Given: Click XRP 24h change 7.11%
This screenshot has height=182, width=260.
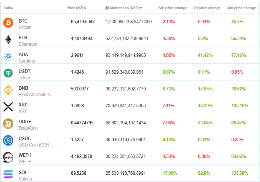Looking at the screenshot, I should pyautogui.click(x=168, y=106).
